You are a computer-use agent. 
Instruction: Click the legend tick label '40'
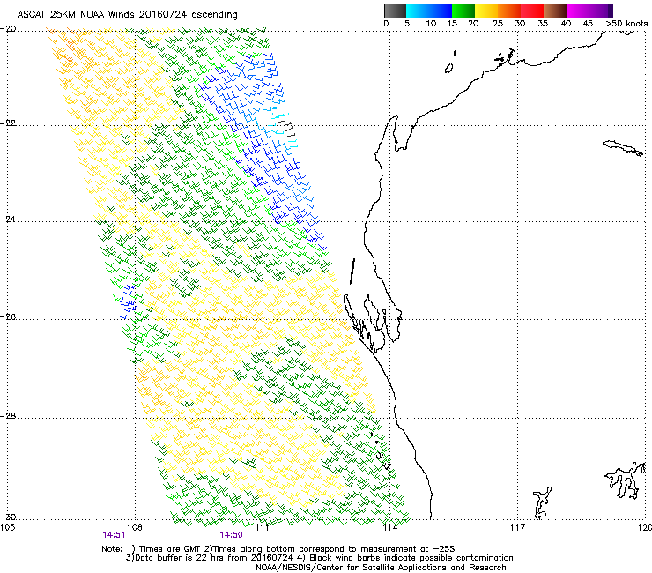pos(566,24)
